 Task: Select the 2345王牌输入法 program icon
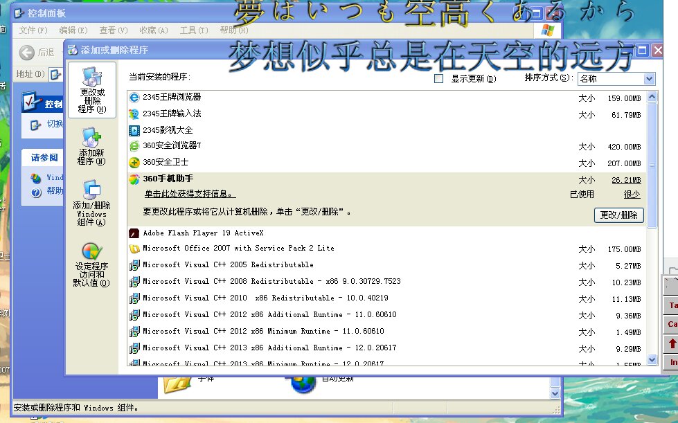click(x=134, y=114)
